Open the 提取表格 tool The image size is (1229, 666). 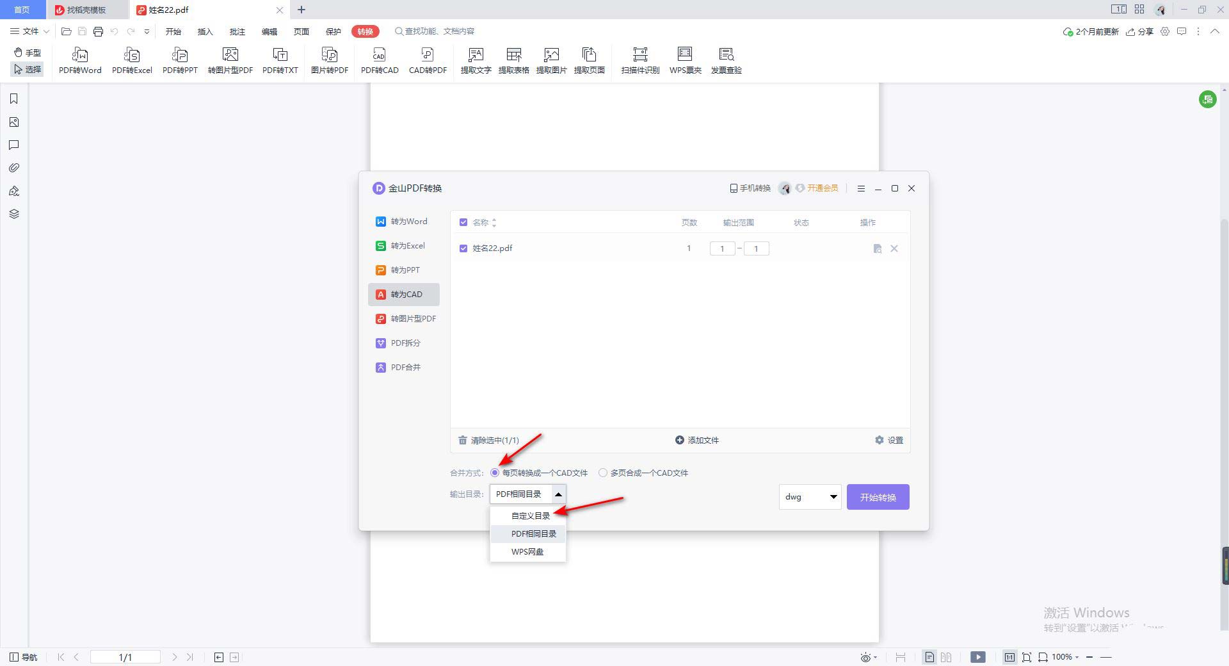tap(513, 61)
